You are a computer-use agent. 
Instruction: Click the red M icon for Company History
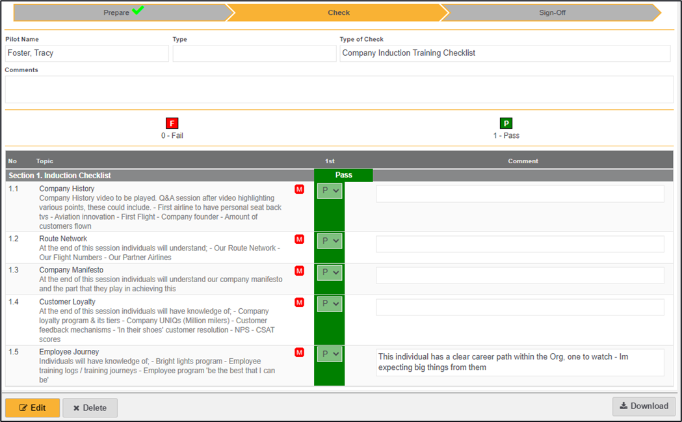[299, 189]
